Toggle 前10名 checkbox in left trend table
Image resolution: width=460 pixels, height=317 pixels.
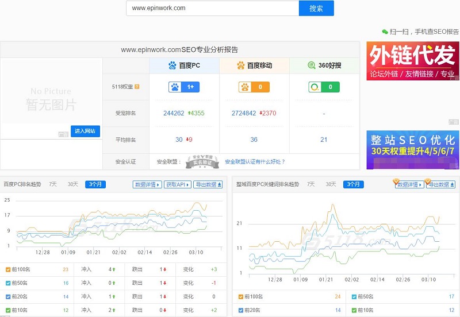tap(8, 310)
